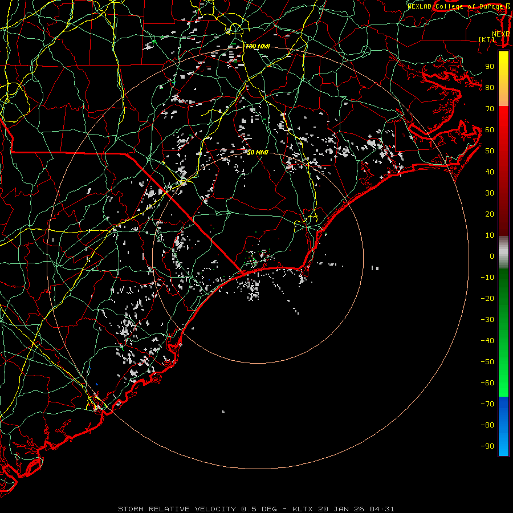Click the positive 50 knot scale label
This screenshot has height=513, width=513.
click(x=490, y=151)
